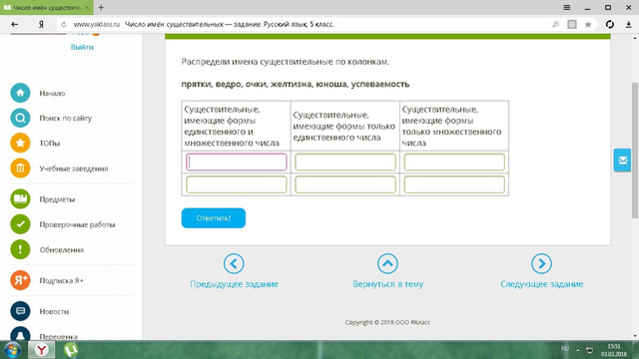The height and width of the screenshot is (359, 639).
Task: Open the Переменка bell icon
Action: point(20,334)
